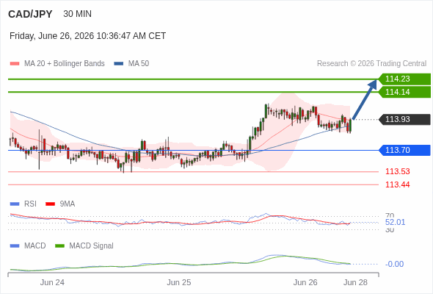
Task: Select the 114.23 green resistance label
Action: point(404,79)
